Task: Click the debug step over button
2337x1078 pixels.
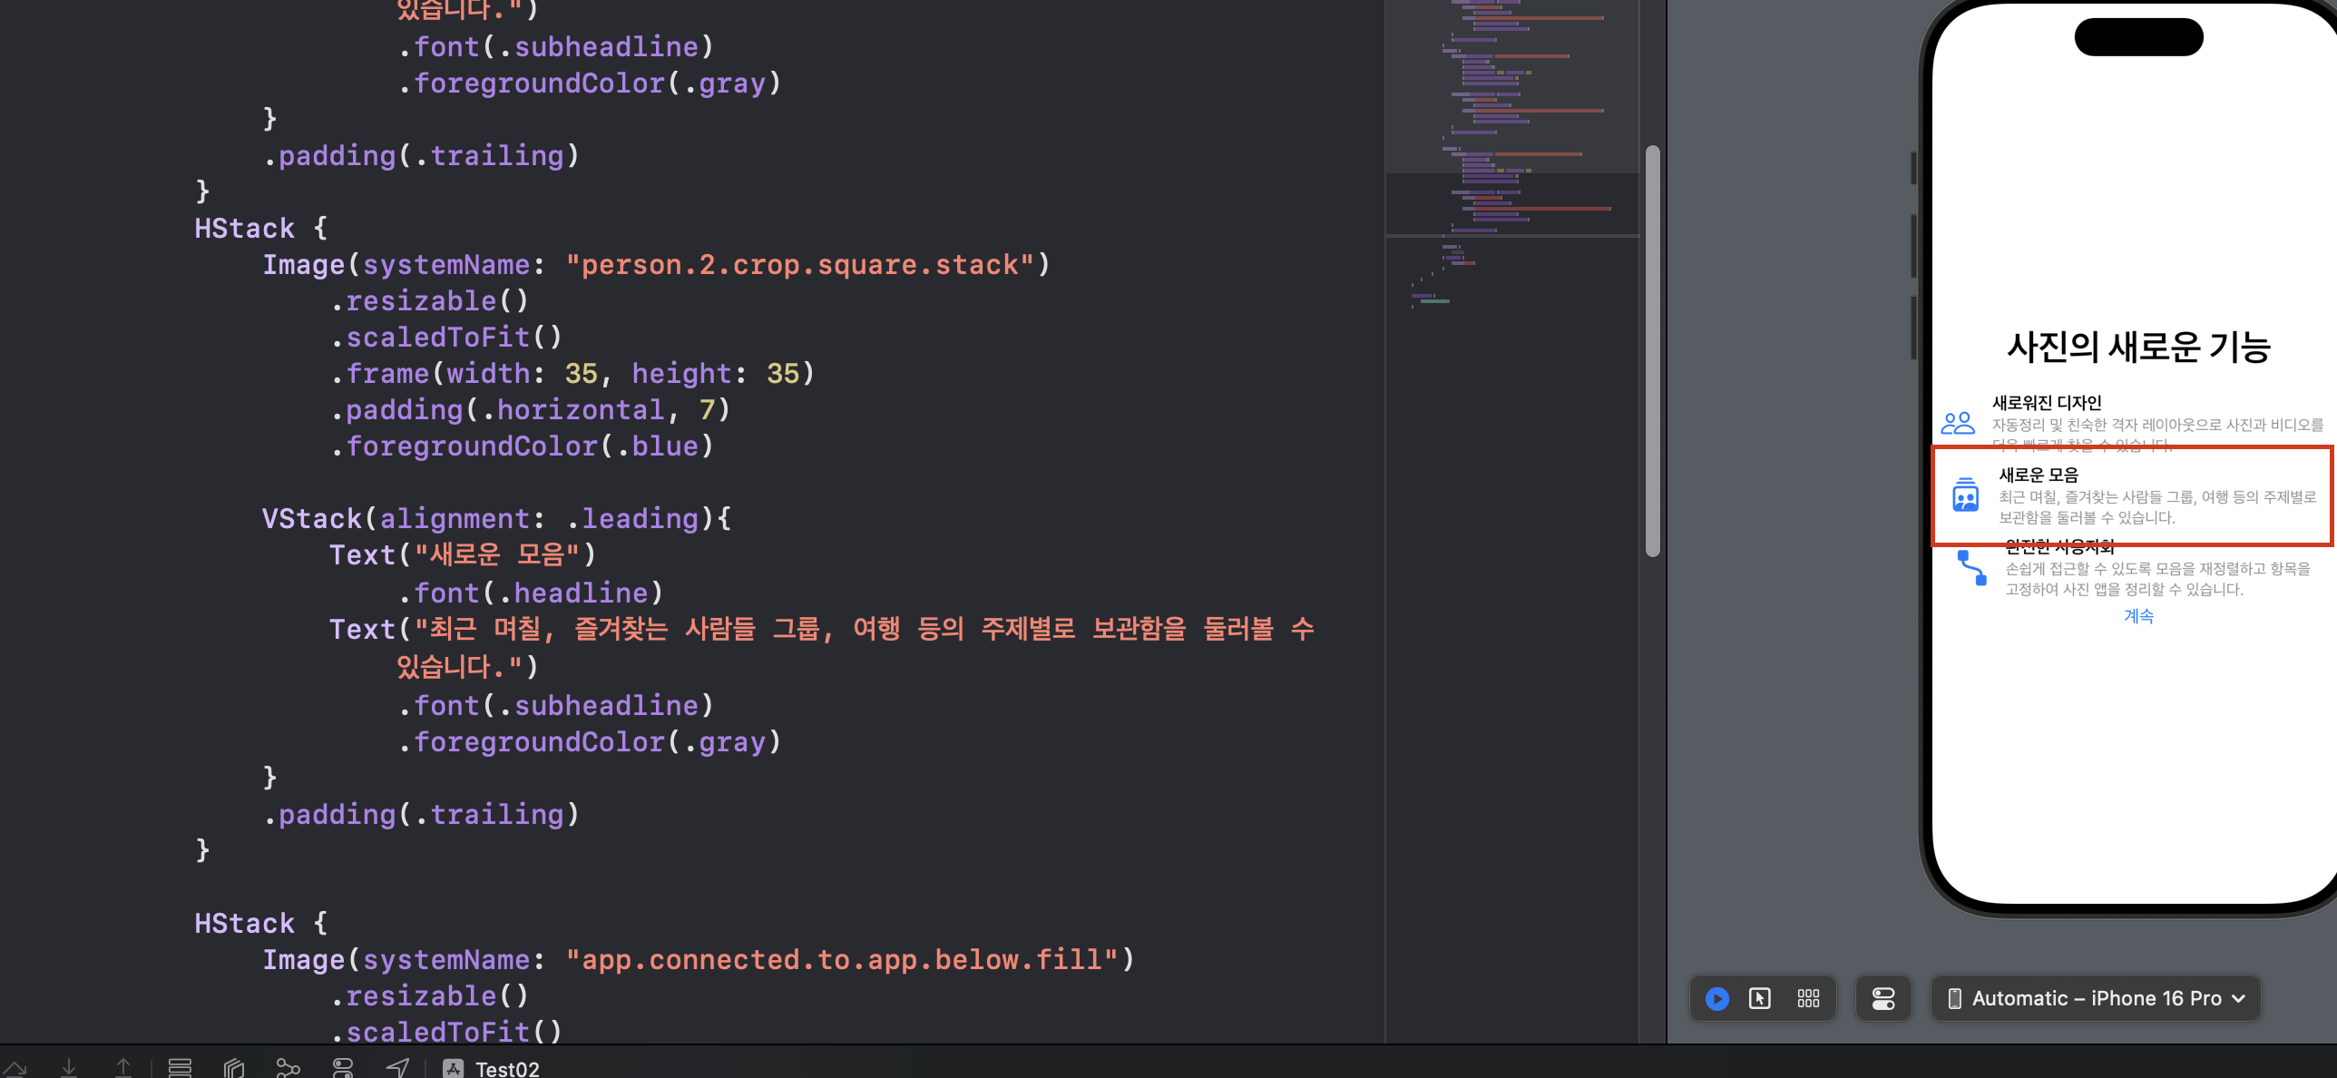Action: click(x=15, y=1068)
